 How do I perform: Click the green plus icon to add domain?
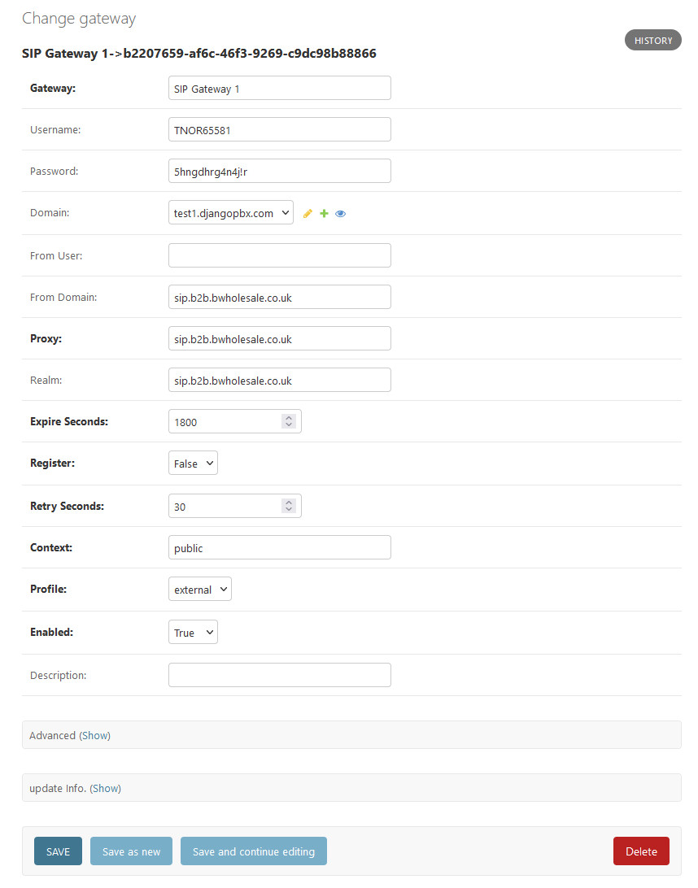(x=324, y=214)
